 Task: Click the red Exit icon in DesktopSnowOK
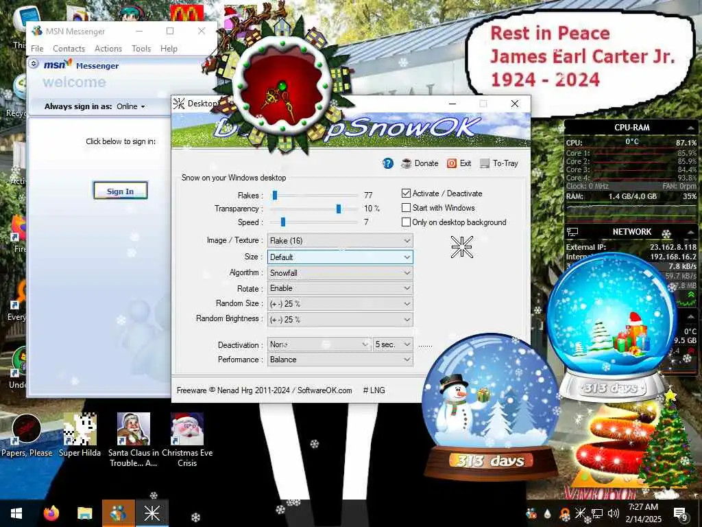[x=451, y=163]
